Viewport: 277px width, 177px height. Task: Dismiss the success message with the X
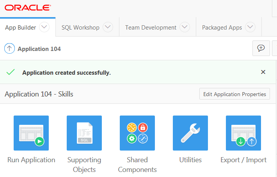tap(263, 72)
